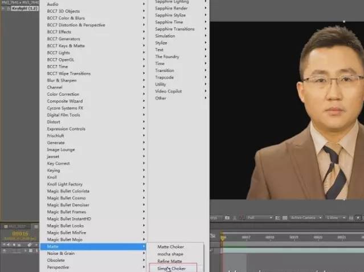
Task: Open the Other effects submenu
Action: pos(179,98)
